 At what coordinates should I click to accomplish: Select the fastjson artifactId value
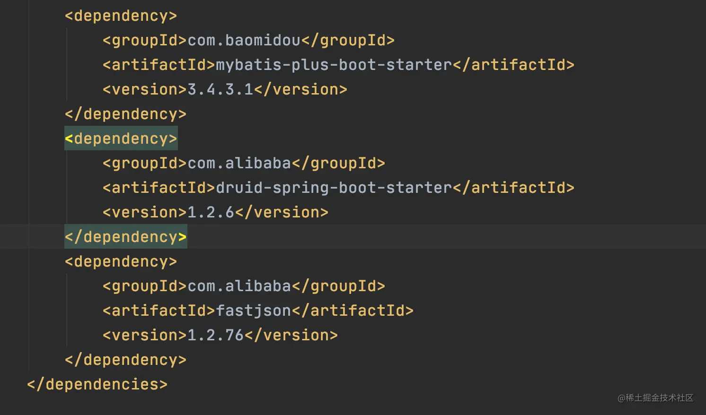[x=254, y=311]
